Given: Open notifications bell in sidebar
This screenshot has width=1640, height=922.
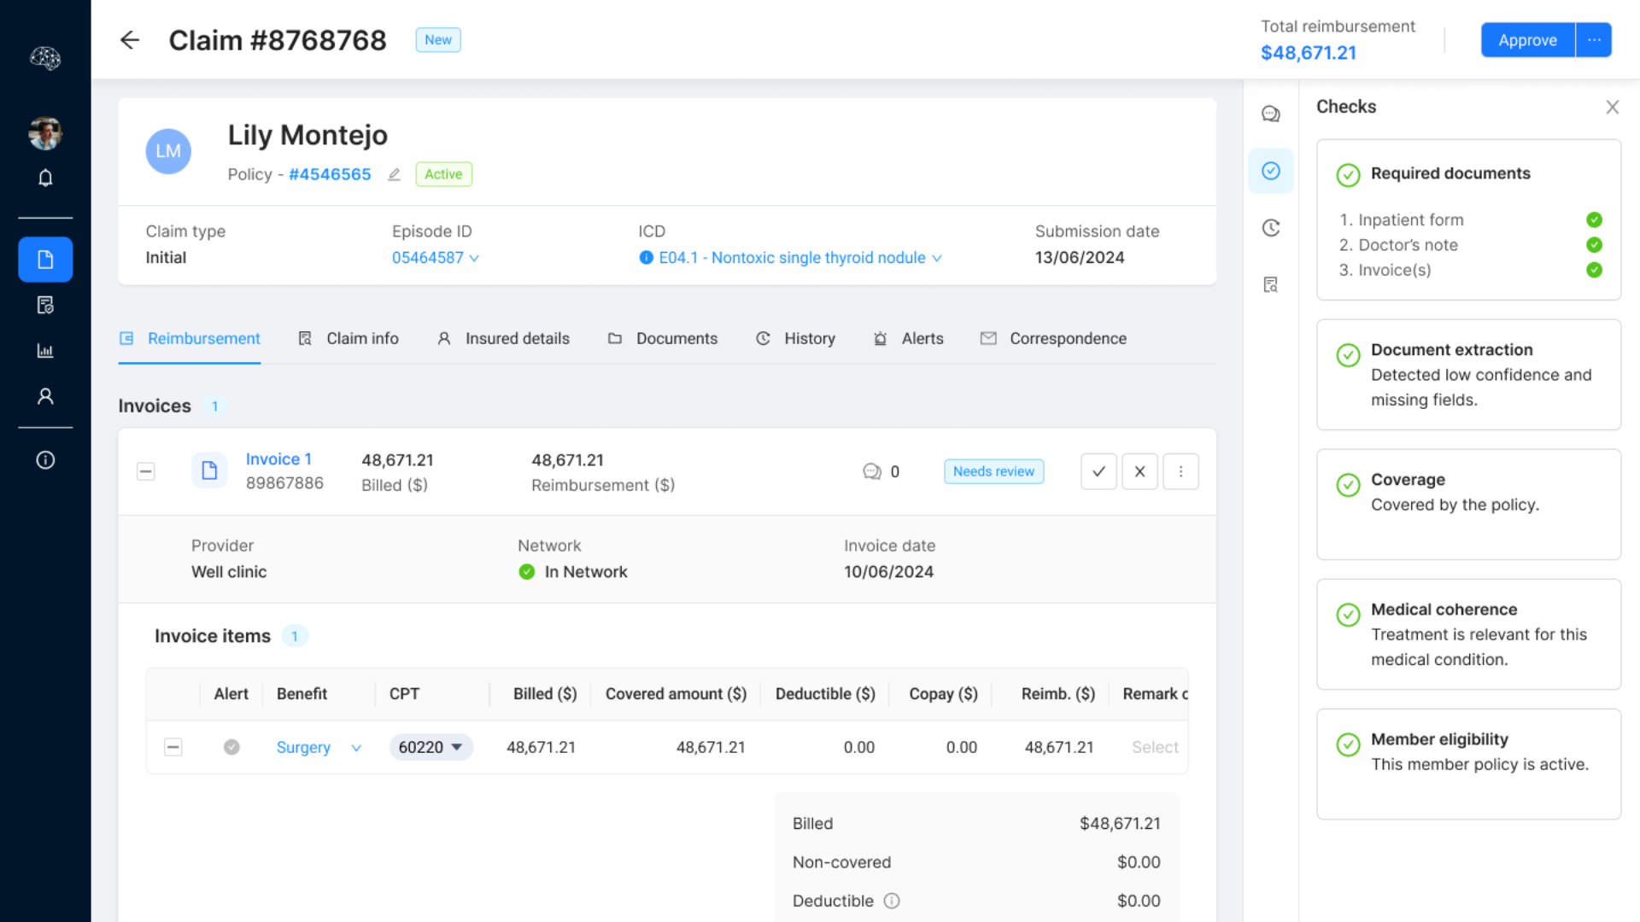Looking at the screenshot, I should pyautogui.click(x=45, y=178).
